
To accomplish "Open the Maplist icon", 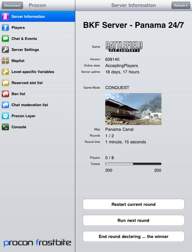I will [x=5, y=60].
